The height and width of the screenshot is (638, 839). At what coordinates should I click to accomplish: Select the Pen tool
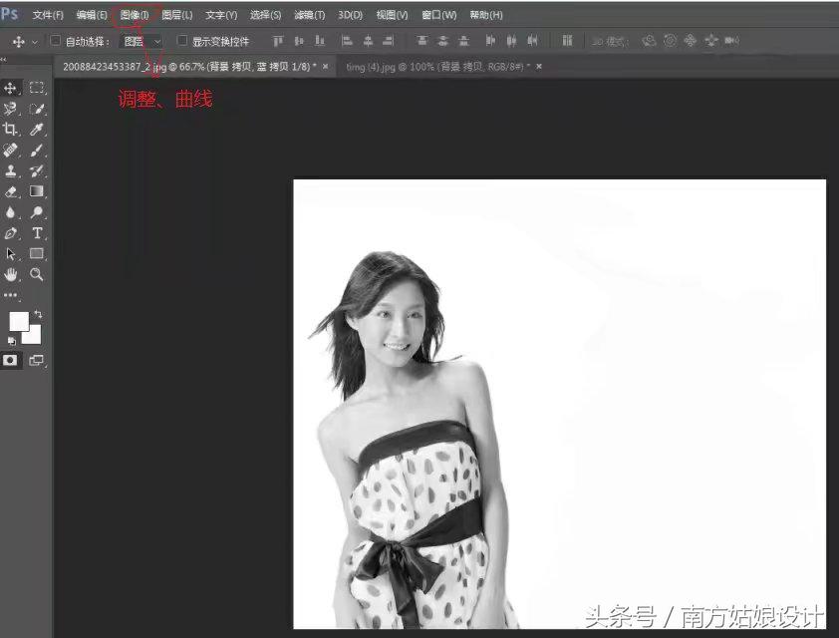tap(12, 233)
